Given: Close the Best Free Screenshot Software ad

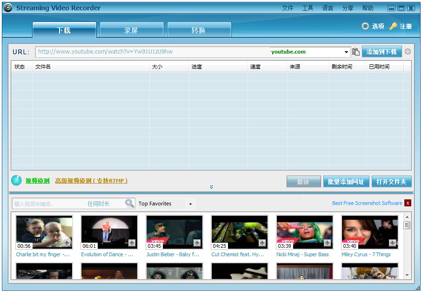Looking at the screenshot, I should [408, 203].
